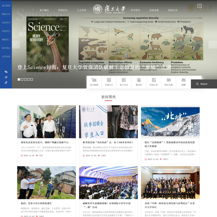Open the 北坡精神 snow mountain news thumbnail
The width and height of the screenshot is (217, 217).
(x=170, y=122)
